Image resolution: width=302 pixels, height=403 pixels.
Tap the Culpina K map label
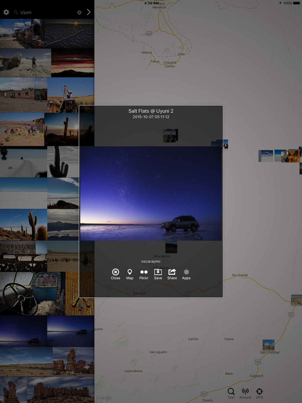click(256, 376)
